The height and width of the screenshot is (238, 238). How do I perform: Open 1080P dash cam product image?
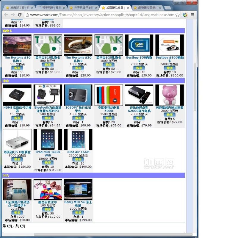tap(78, 95)
